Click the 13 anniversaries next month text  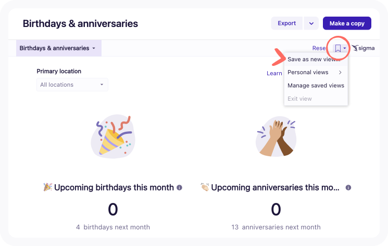click(x=276, y=227)
